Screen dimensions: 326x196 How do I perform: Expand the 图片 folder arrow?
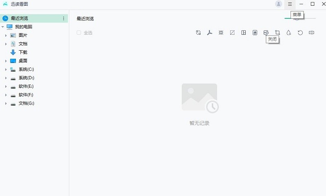(6, 36)
